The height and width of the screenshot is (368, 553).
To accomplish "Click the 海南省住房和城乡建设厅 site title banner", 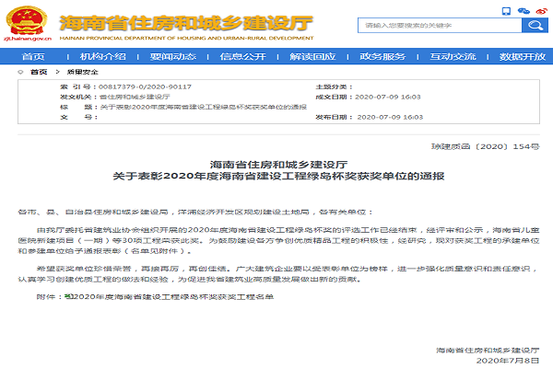I will (x=184, y=20).
